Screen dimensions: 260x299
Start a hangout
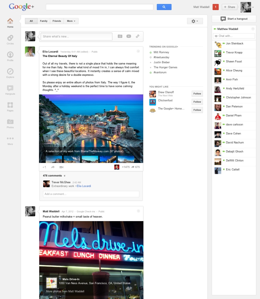(x=234, y=19)
